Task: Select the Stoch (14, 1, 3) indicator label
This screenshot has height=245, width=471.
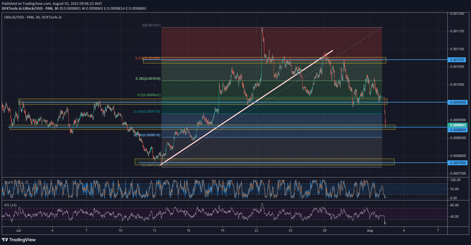Action: 16,182
